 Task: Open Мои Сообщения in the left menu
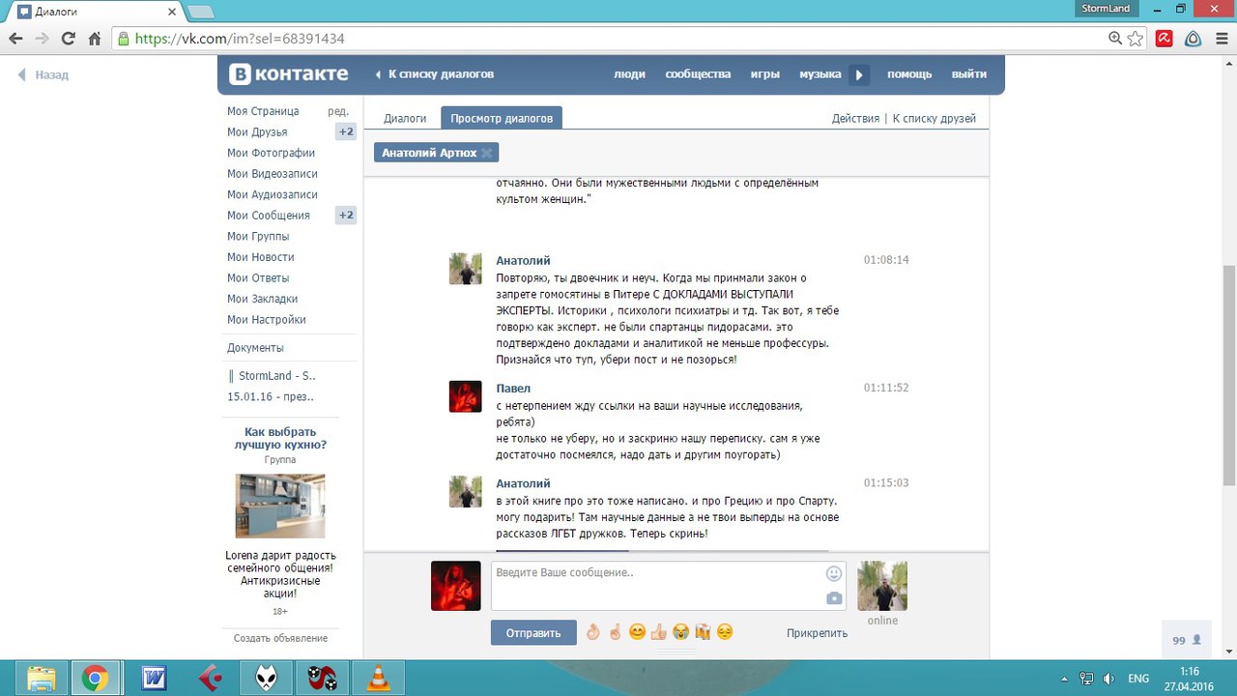pyautogui.click(x=269, y=216)
